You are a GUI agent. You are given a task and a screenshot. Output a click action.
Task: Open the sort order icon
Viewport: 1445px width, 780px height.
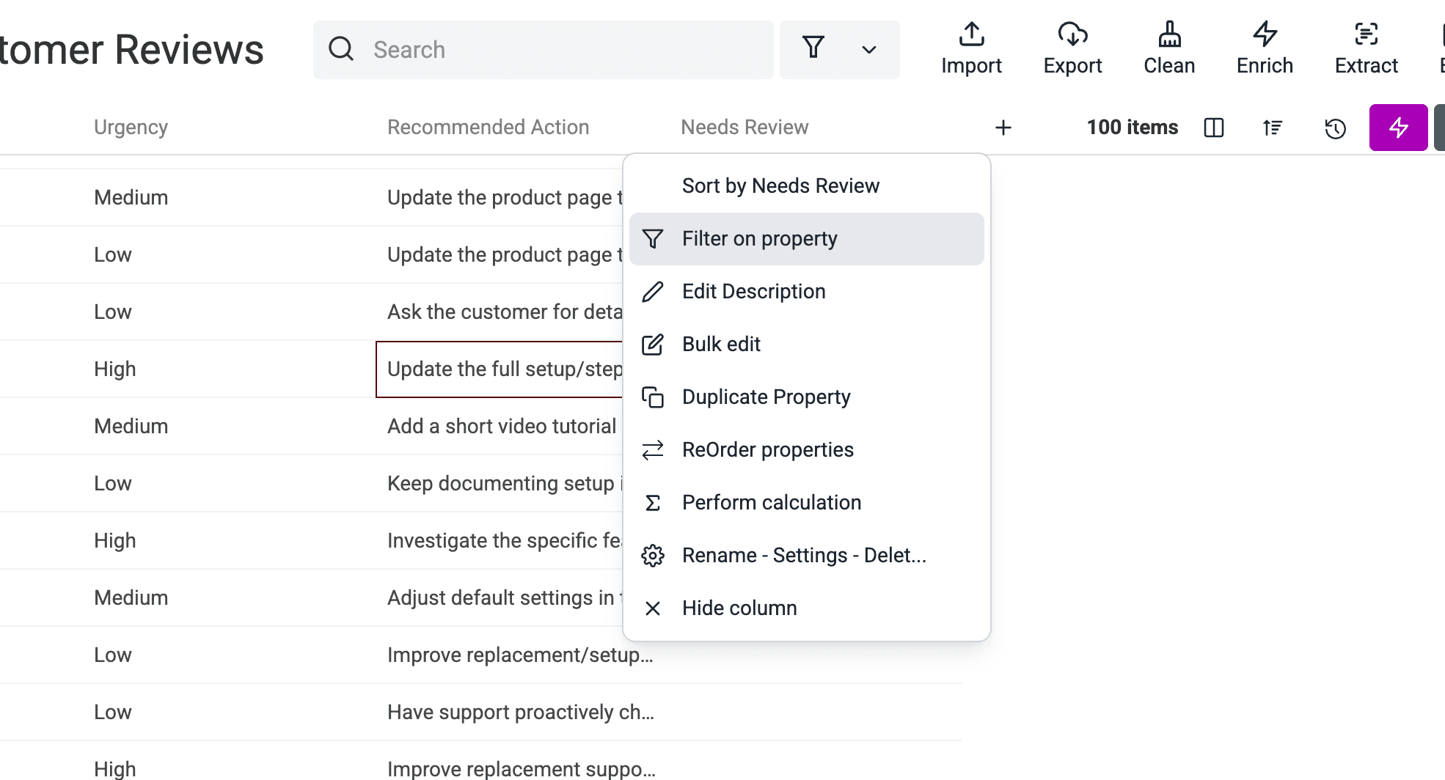[x=1273, y=128]
